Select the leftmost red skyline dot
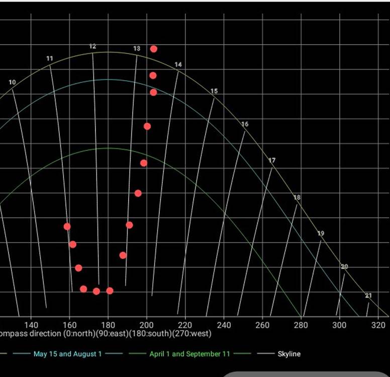This screenshot has width=390, height=377. click(67, 227)
